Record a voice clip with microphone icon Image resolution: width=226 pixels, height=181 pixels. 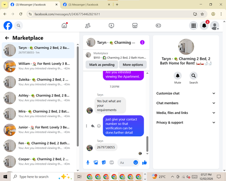(88, 162)
